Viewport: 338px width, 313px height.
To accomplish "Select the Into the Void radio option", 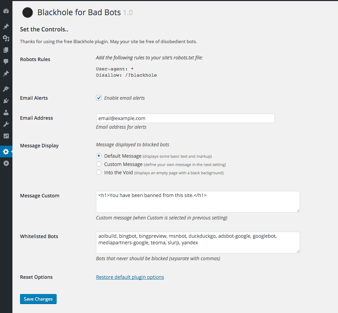I will click(99, 173).
